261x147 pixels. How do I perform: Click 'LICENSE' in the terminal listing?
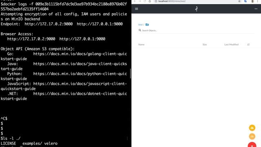8,143
